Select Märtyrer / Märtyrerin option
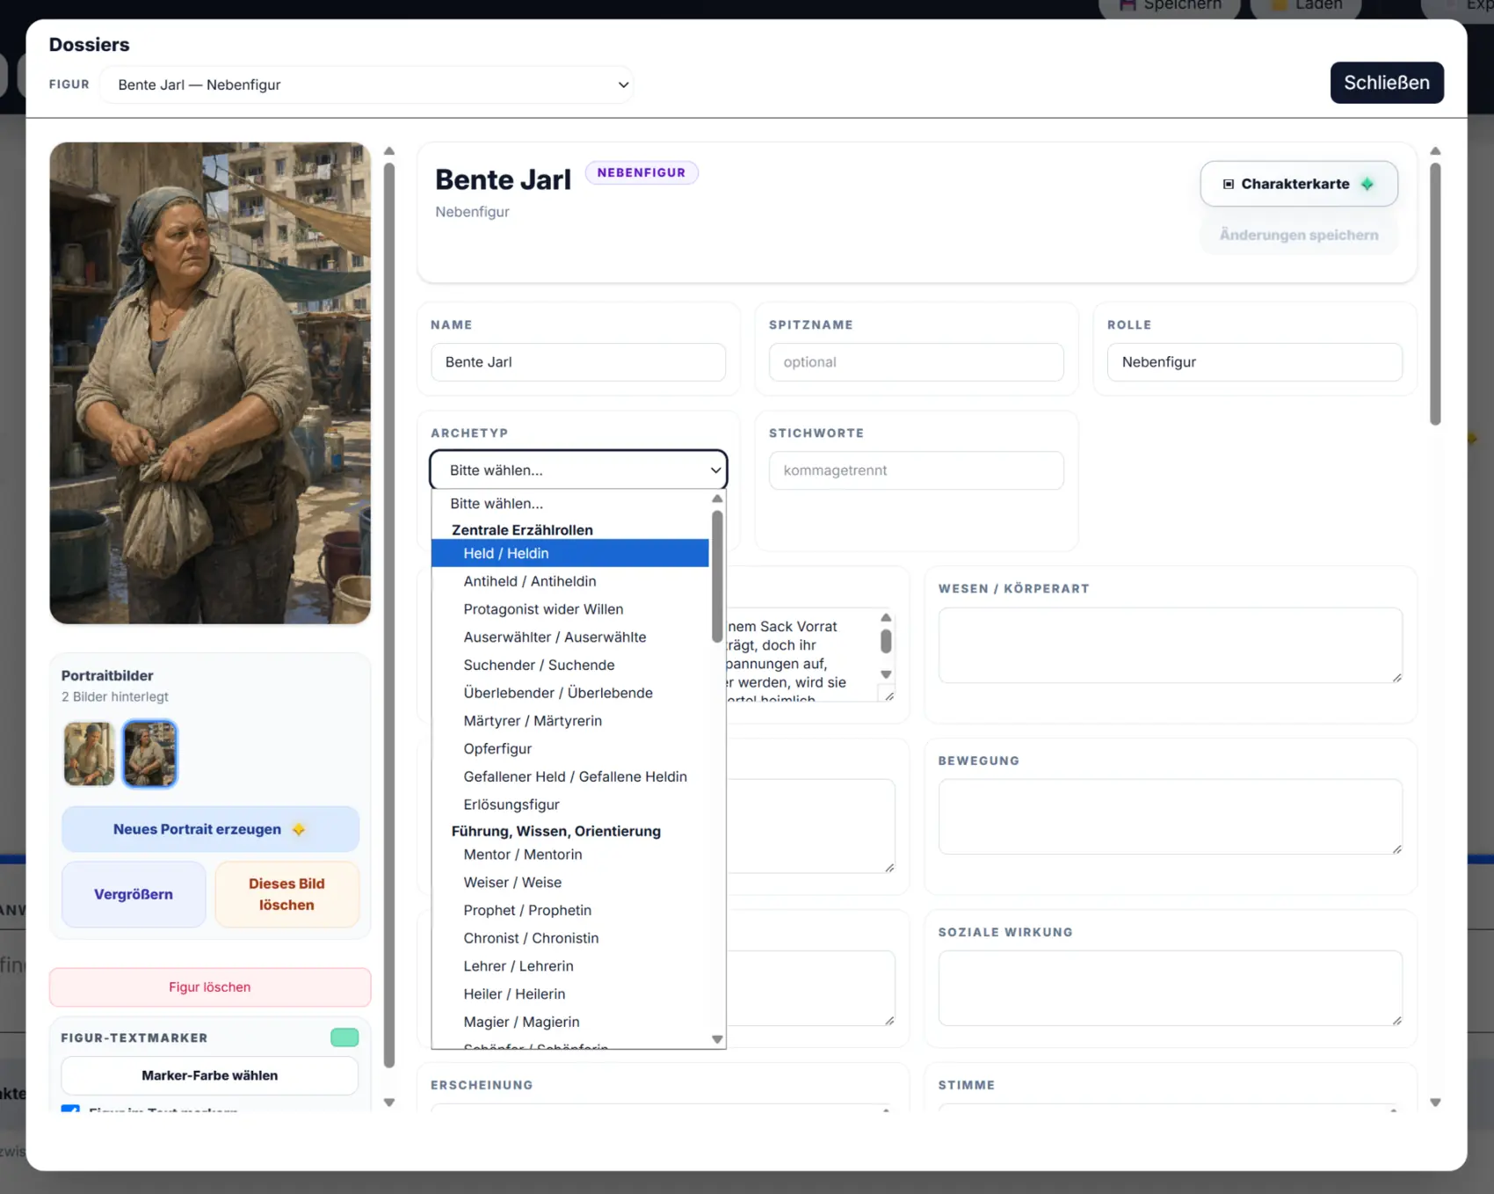 point(570,721)
